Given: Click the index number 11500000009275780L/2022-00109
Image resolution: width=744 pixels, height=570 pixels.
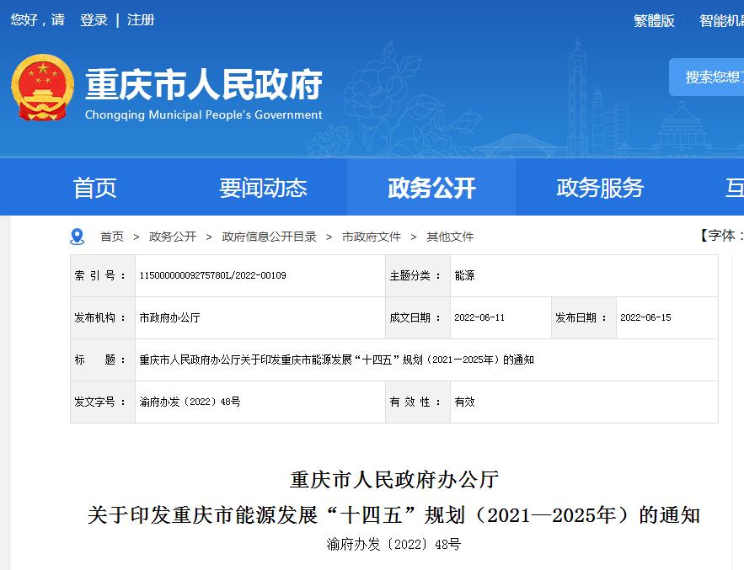Looking at the screenshot, I should [212, 275].
